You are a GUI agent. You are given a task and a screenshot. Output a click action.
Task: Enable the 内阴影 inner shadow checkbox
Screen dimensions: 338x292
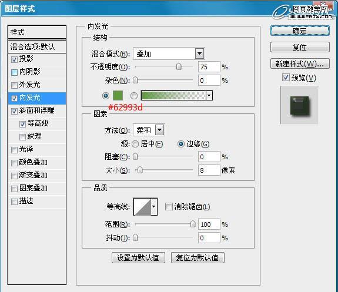(x=14, y=72)
